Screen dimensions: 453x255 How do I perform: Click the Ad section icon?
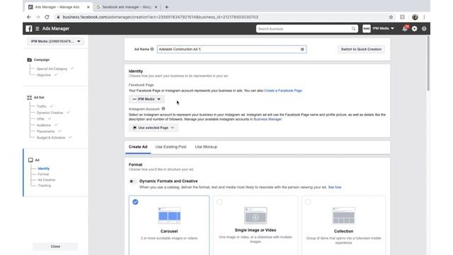click(30, 160)
